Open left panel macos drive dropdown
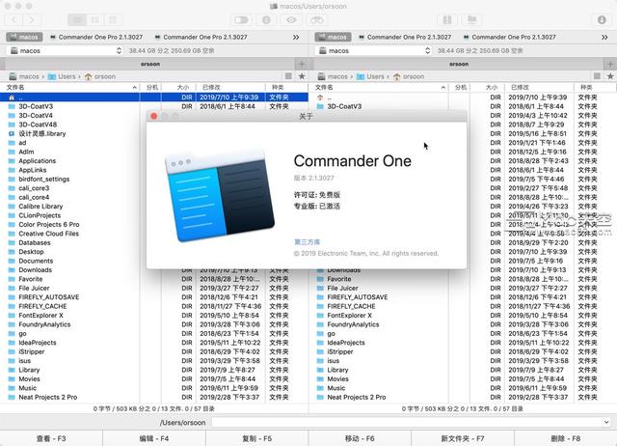The width and height of the screenshot is (617, 446). (x=65, y=50)
